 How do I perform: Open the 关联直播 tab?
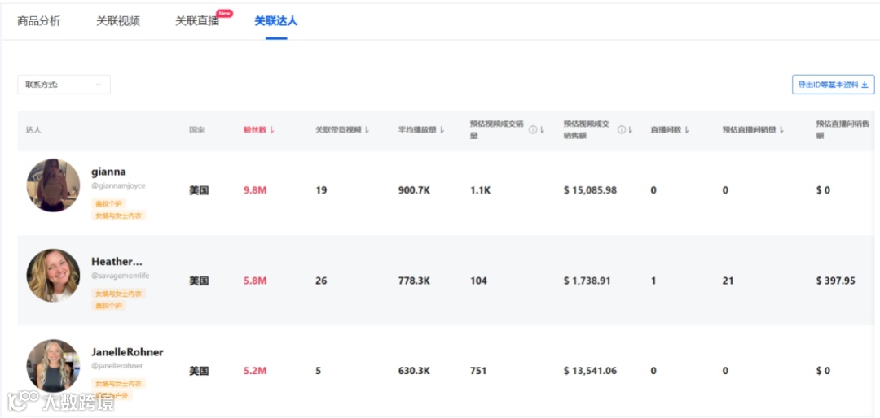197,21
